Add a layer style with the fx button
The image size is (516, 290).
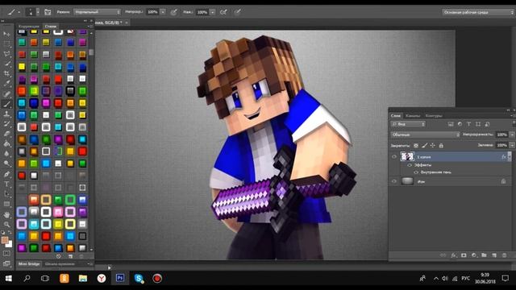click(x=454, y=255)
